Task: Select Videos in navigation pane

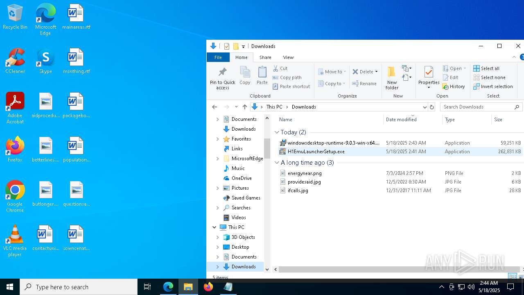Action: click(x=239, y=218)
